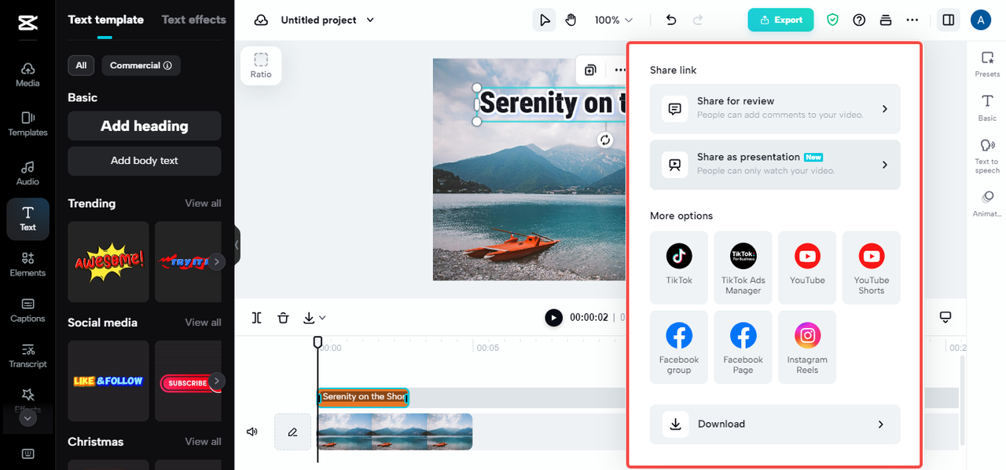The width and height of the screenshot is (1006, 470).
Task: Open the top bar more options ellipsis
Action: click(x=912, y=20)
